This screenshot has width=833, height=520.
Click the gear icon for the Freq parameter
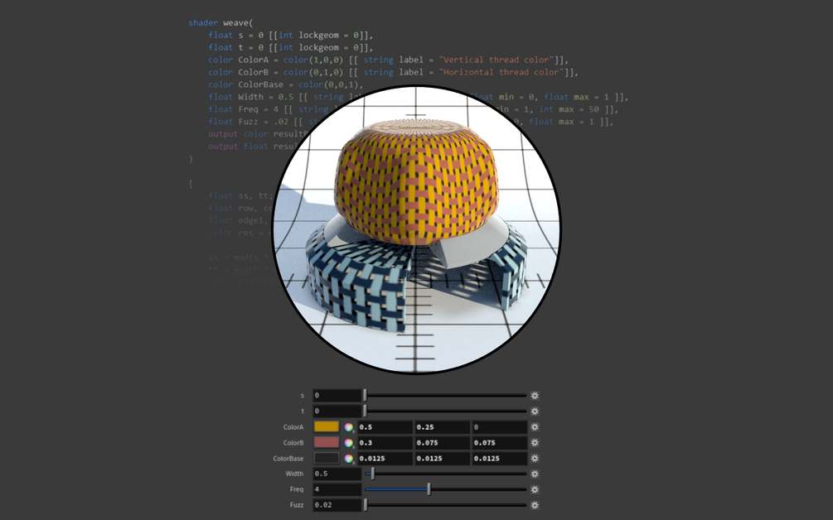point(535,489)
